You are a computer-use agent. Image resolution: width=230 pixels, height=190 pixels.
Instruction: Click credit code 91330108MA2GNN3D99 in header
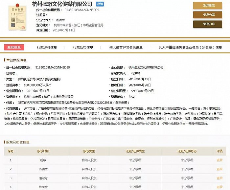click(82, 10)
